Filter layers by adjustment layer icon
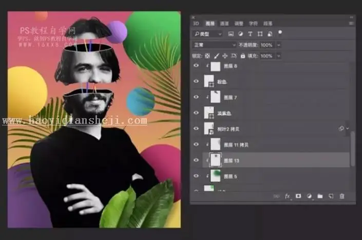The height and width of the screenshot is (240, 362). click(240, 34)
